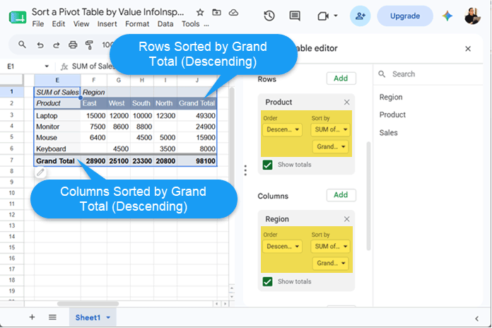
Task: Click horizontal scroll right arrow
Action: point(225,304)
